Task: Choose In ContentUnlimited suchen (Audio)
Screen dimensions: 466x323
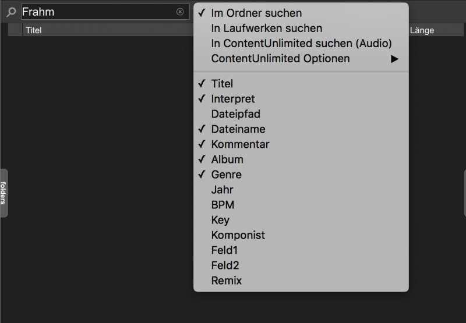Action: tap(301, 43)
